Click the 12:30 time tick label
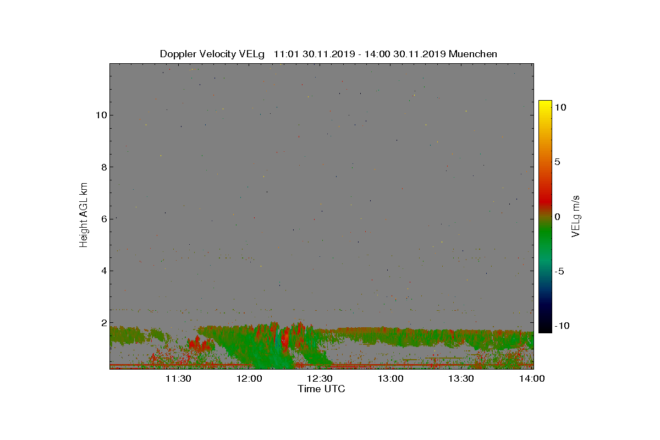Screen dimensions: 660x440 click(x=321, y=378)
